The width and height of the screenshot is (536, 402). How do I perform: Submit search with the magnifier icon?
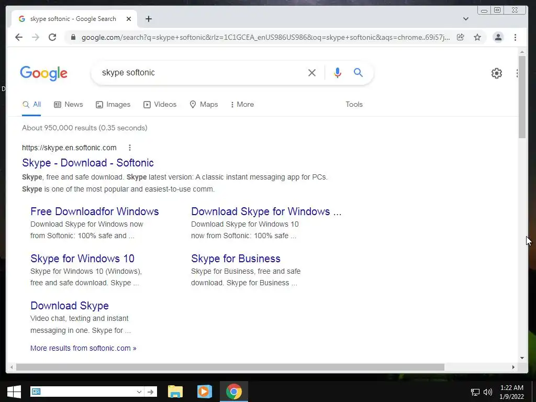point(358,72)
